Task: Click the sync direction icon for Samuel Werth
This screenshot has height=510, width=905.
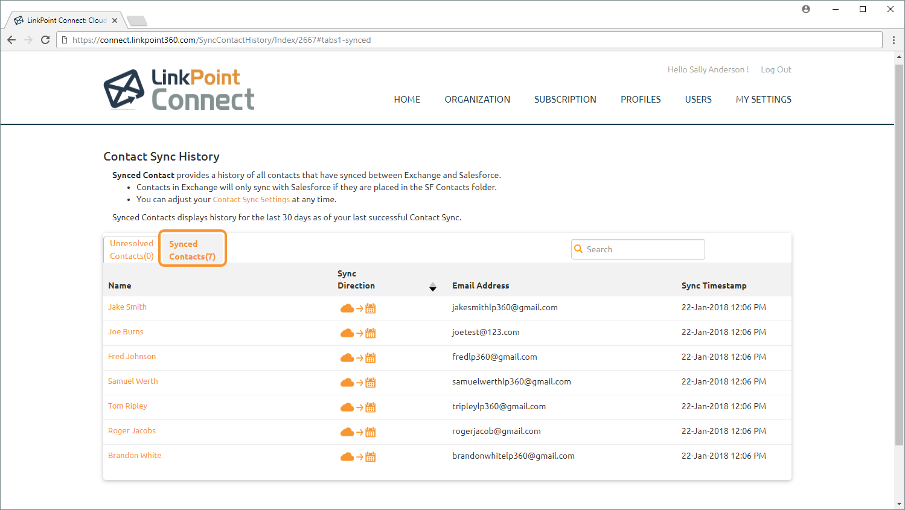Action: (x=358, y=383)
